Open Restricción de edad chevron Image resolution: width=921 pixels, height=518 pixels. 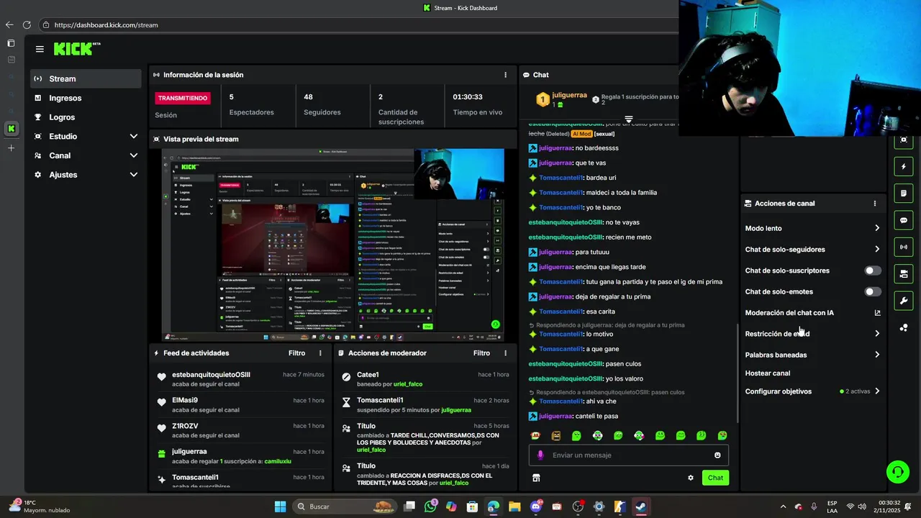877,334
